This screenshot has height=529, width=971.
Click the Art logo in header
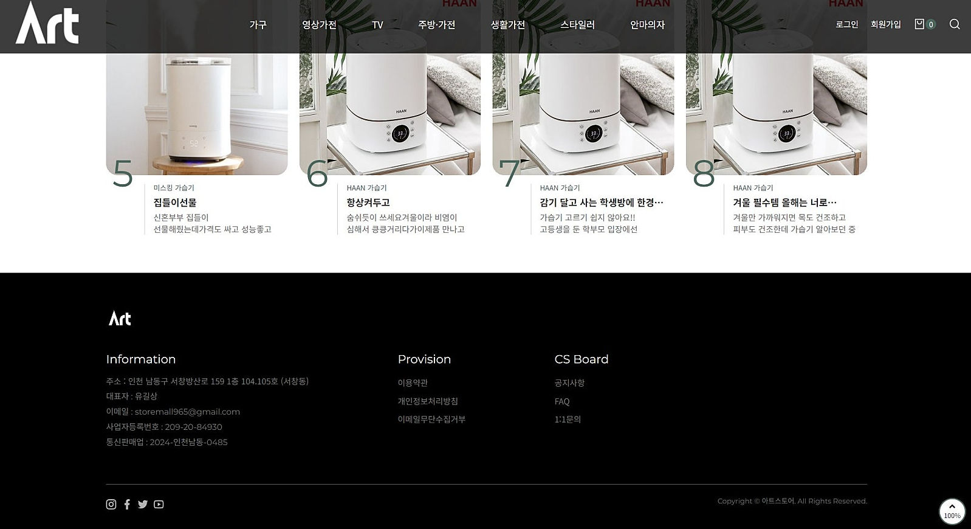[x=47, y=22]
